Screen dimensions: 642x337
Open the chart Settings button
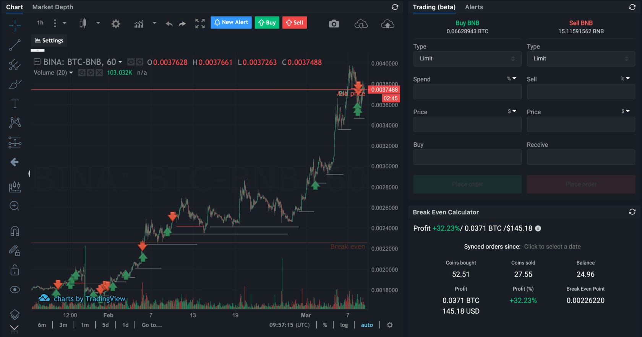[x=49, y=41]
